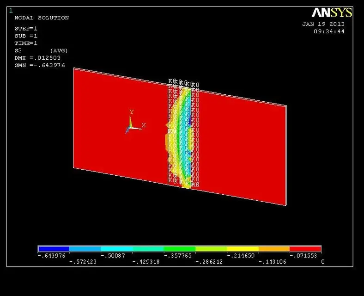The image size is (364, 296).
Task: Click the yellow legend swatch
Action: (243, 249)
